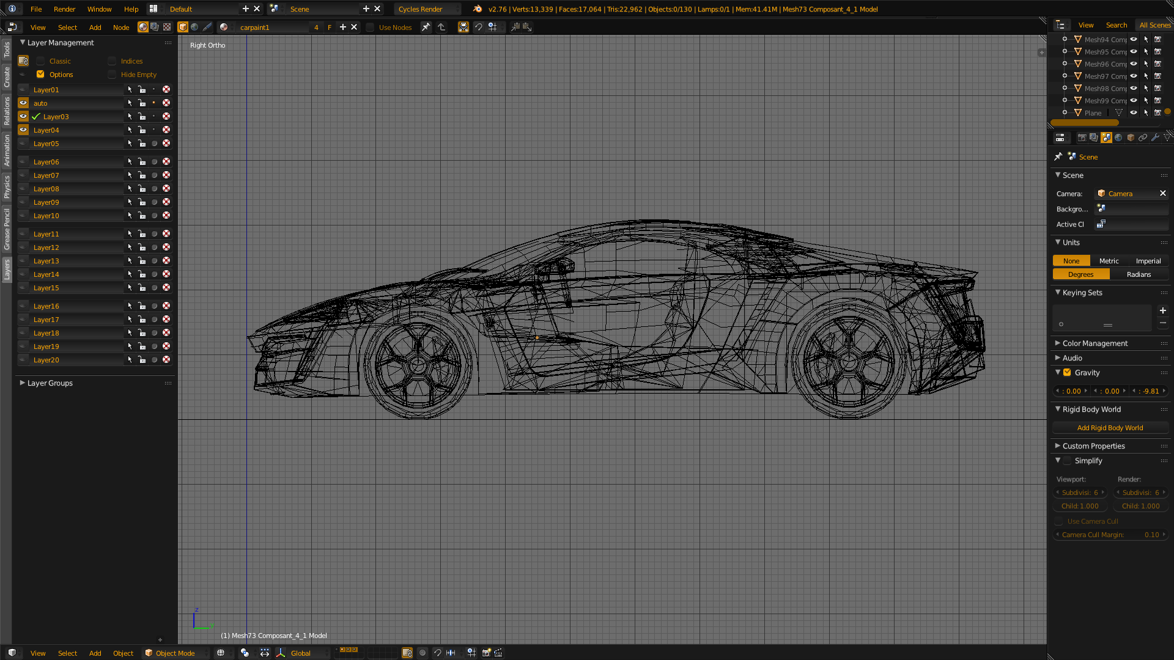The height and width of the screenshot is (660, 1174).
Task: Click the Constraints chain-link tab
Action: click(1143, 137)
